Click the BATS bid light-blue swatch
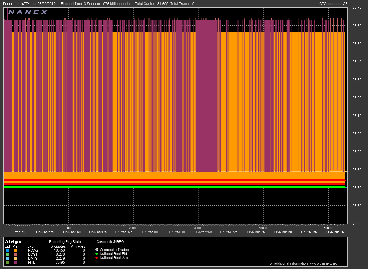 click(x=7, y=258)
